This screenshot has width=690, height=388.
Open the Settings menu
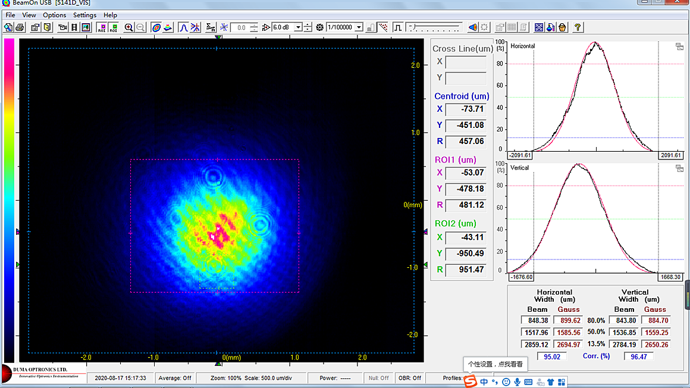(x=84, y=15)
